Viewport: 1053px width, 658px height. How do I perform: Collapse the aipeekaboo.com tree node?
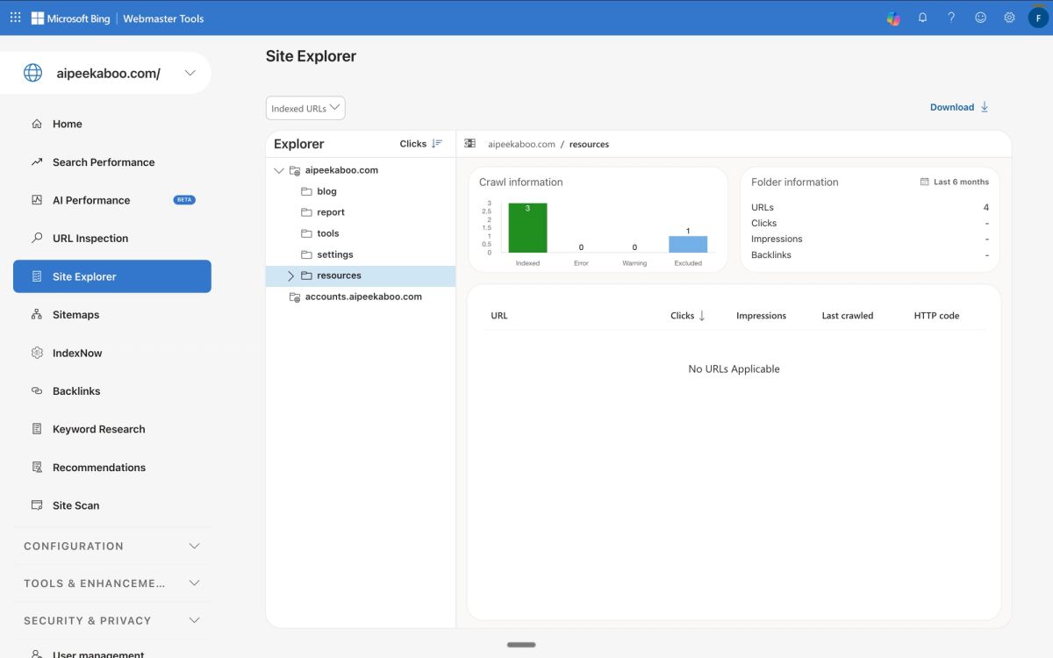pos(279,170)
